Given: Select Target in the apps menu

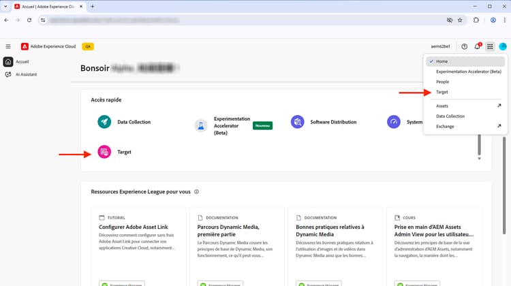Looking at the screenshot, I should coord(465,92).
